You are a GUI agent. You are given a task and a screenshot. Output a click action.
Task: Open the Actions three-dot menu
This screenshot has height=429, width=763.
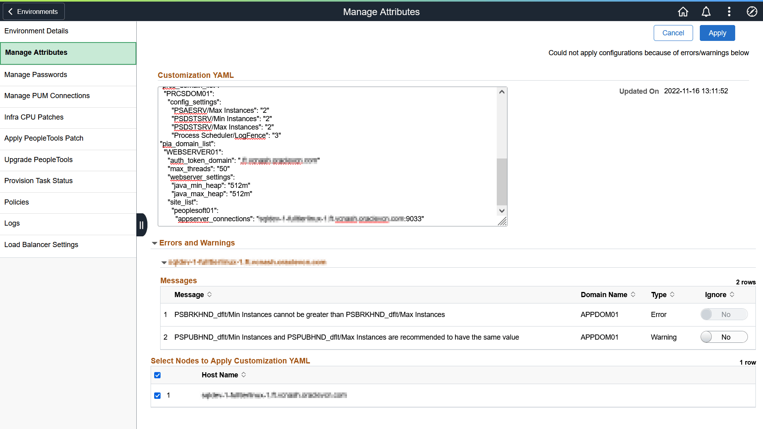(x=729, y=12)
